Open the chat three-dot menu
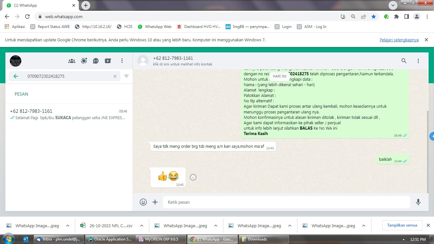 coord(418,61)
